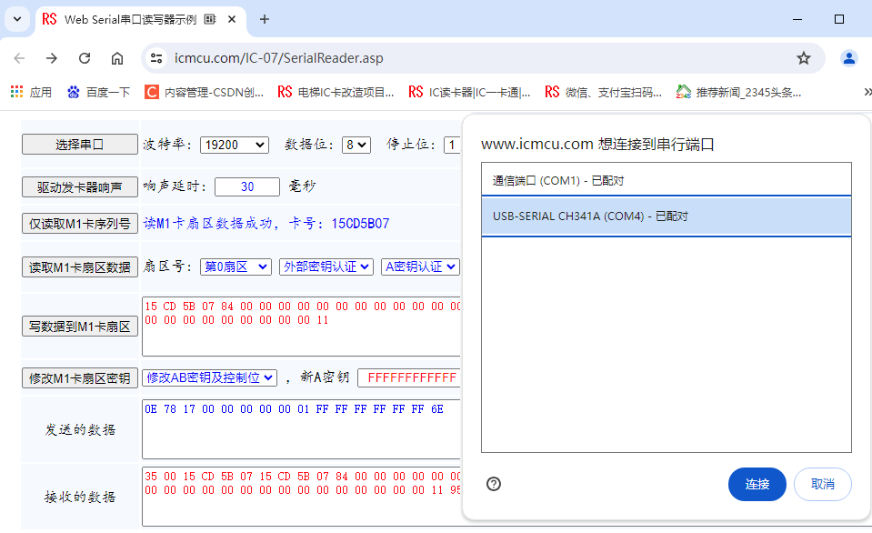This screenshot has width=872, height=533.
Task: Click the 取消 cancel button
Action: 822,484
